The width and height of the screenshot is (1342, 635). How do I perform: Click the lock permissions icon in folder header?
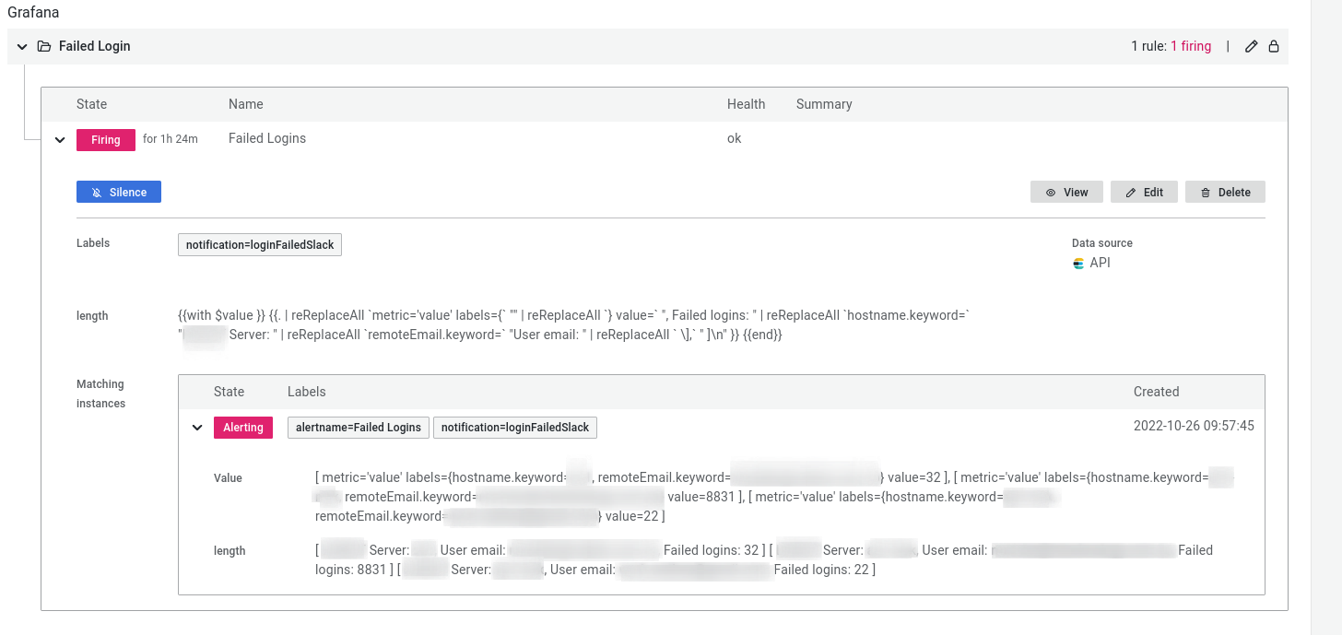pos(1274,46)
